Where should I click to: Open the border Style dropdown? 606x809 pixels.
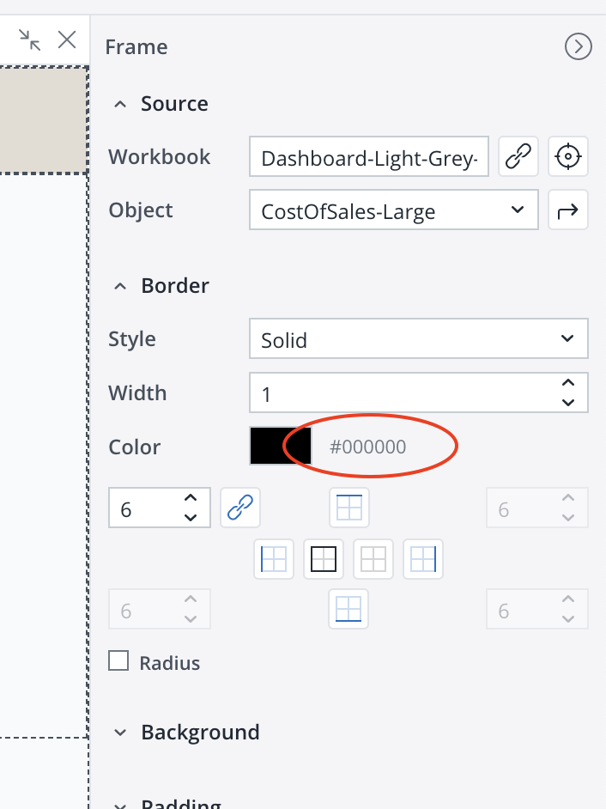[x=418, y=339]
